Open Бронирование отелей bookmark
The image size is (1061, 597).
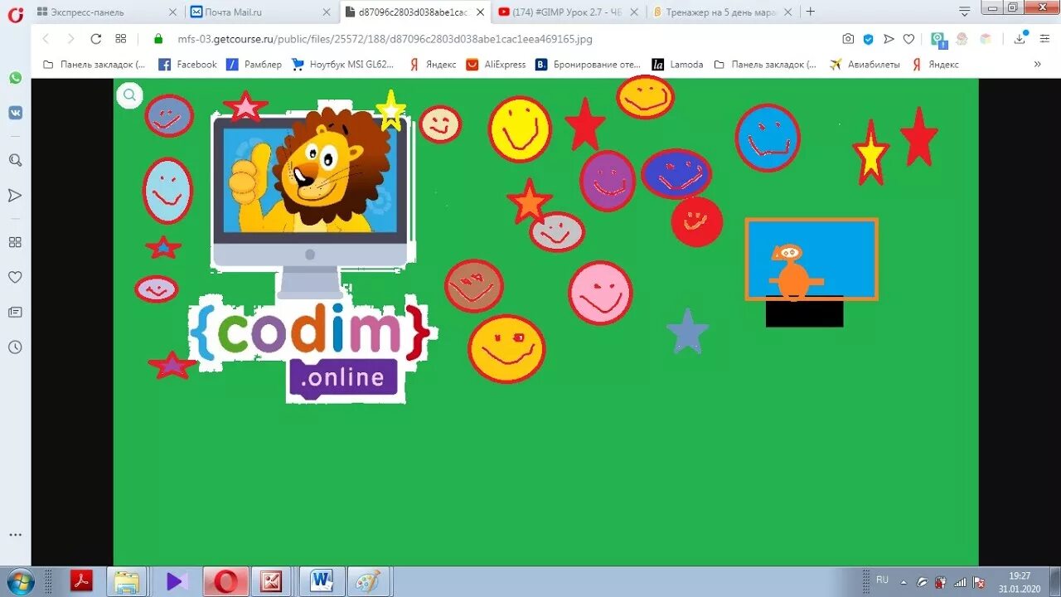click(x=588, y=64)
